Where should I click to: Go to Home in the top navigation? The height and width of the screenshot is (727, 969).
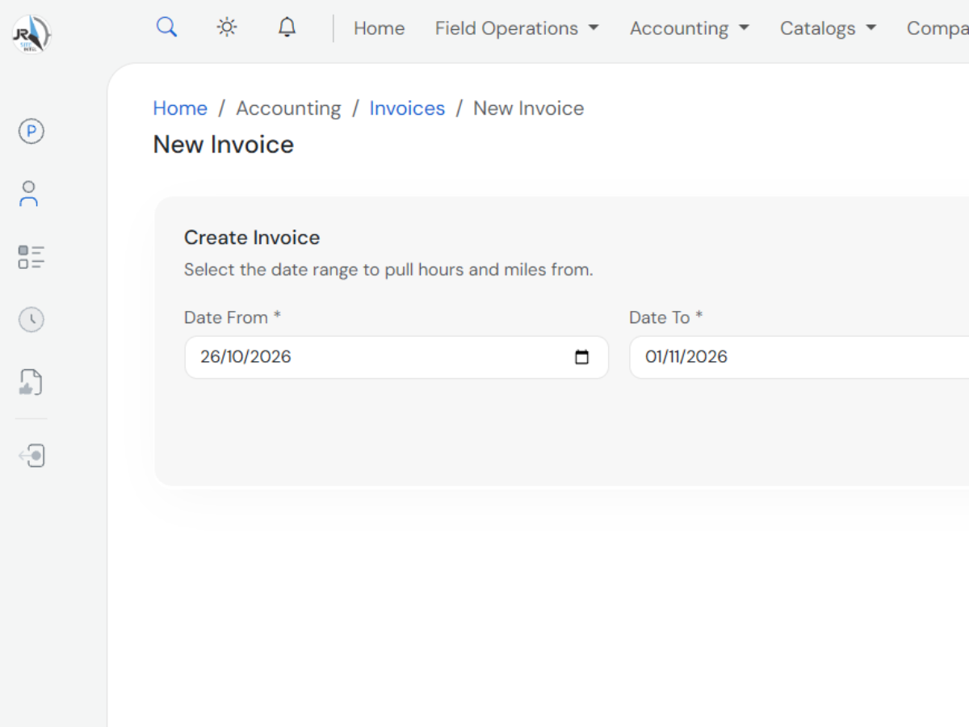[379, 28]
